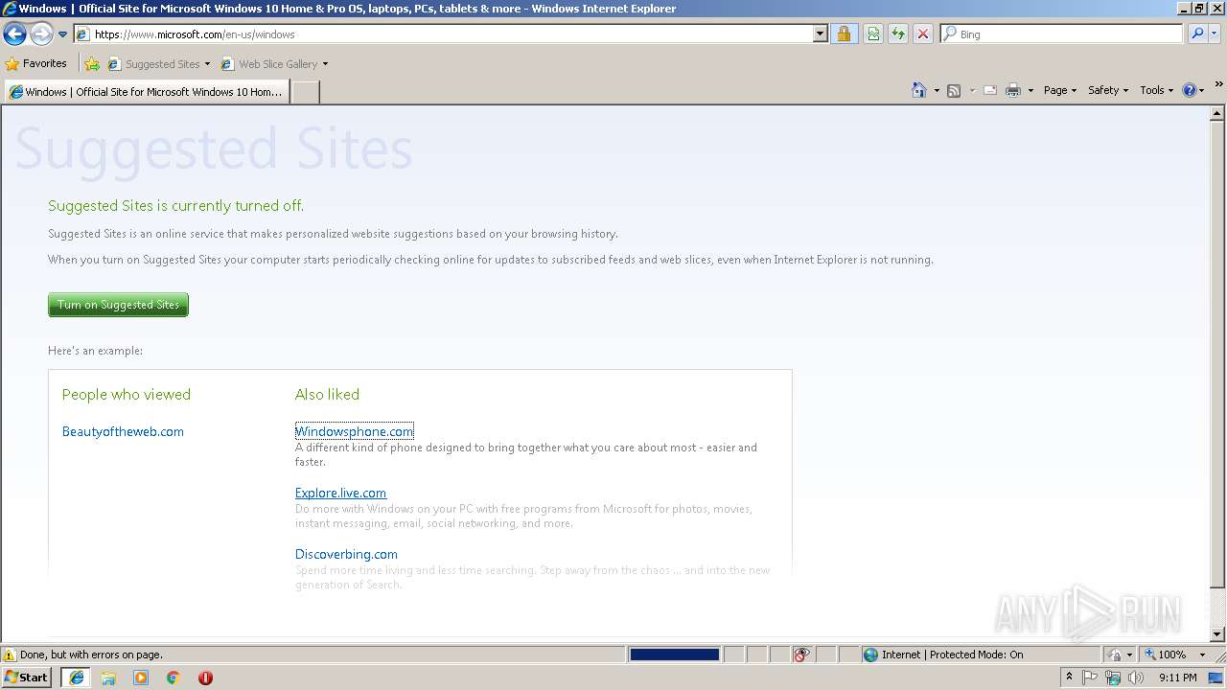Screen dimensions: 1227x690
Task: Open the Windows Start menu
Action: 26,677
